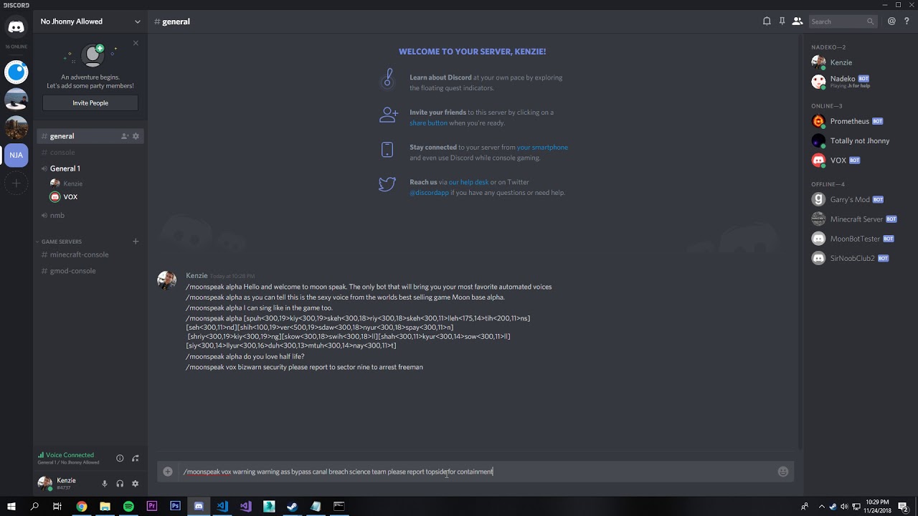Viewport: 918px width, 516px height.
Task: Select Totally not Jhonny member
Action: pyautogui.click(x=858, y=140)
